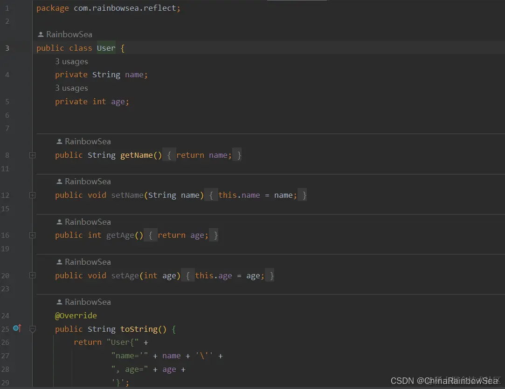Image resolution: width=505 pixels, height=389 pixels.
Task: Click the User class name in declaration
Action: [x=106, y=48]
